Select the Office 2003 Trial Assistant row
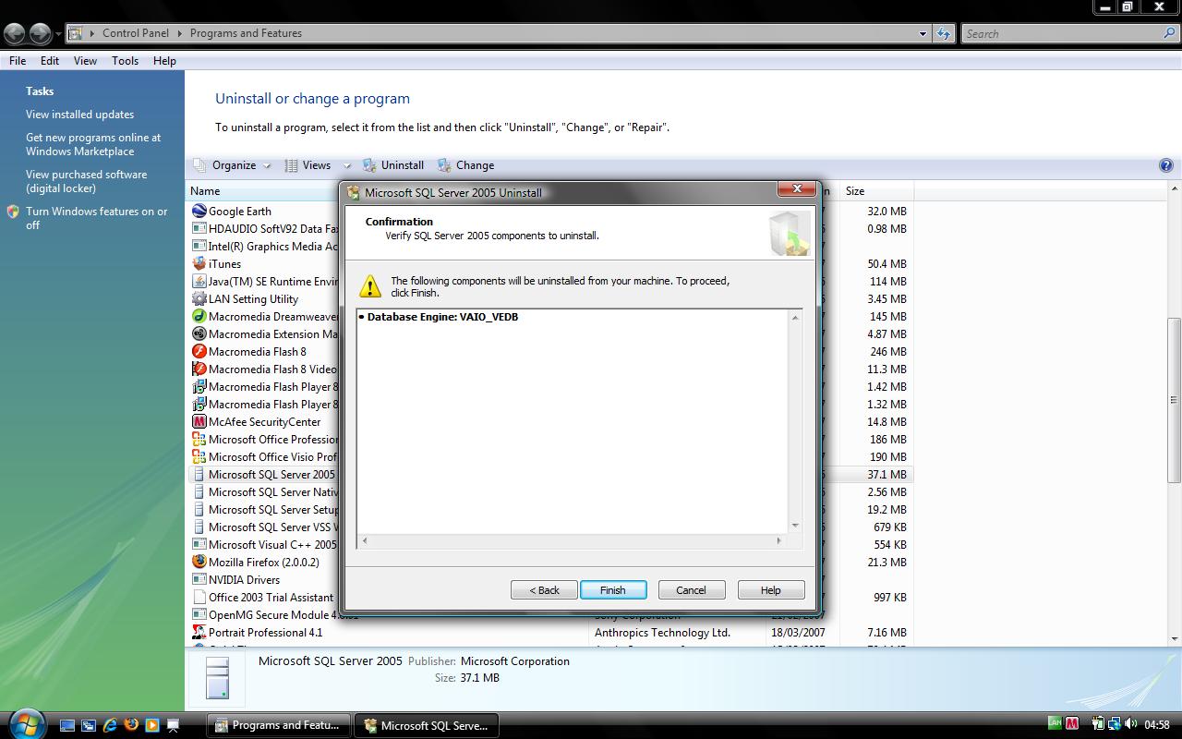 pyautogui.click(x=550, y=597)
